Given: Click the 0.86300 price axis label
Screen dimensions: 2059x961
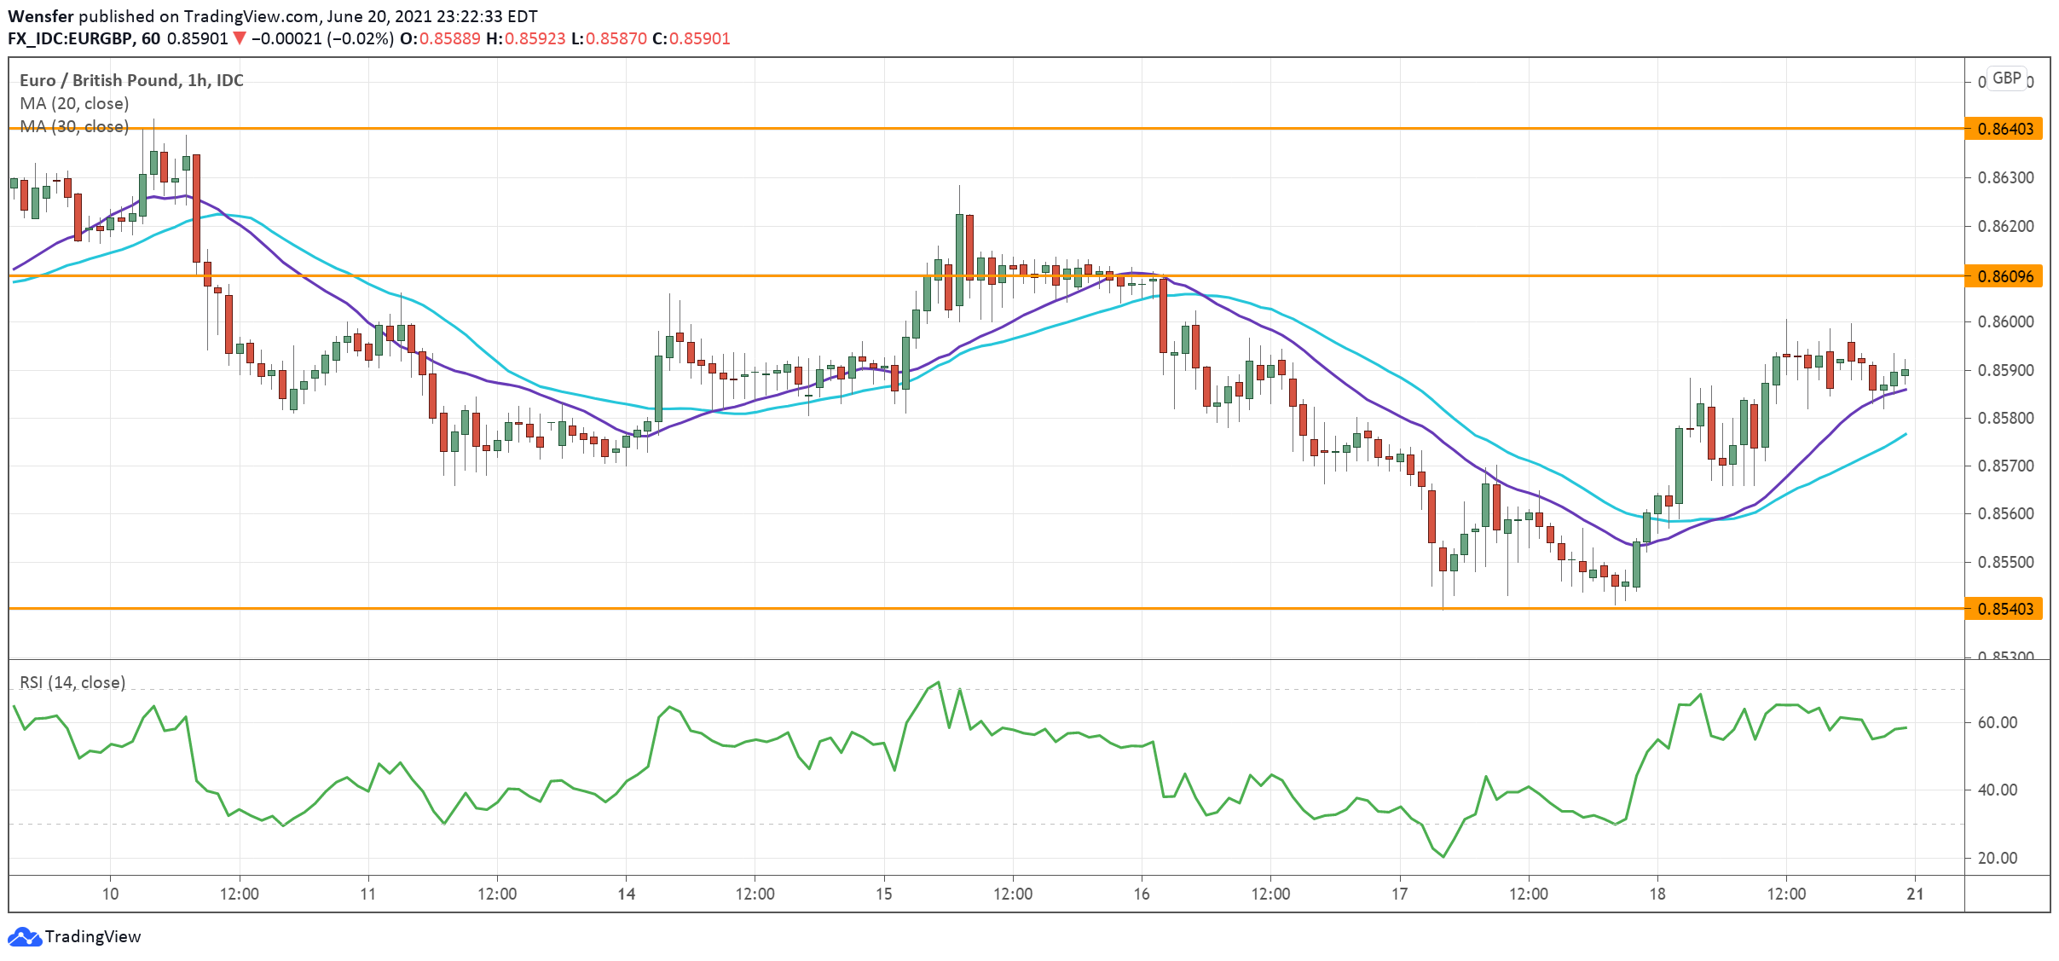Looking at the screenshot, I should point(2004,177).
